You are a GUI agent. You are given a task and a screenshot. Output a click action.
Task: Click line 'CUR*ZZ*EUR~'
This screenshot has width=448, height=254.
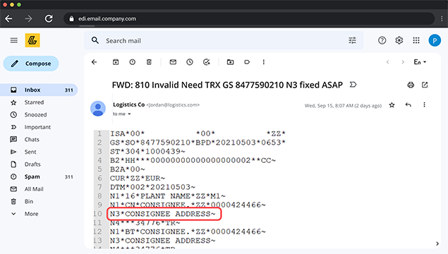(138, 179)
